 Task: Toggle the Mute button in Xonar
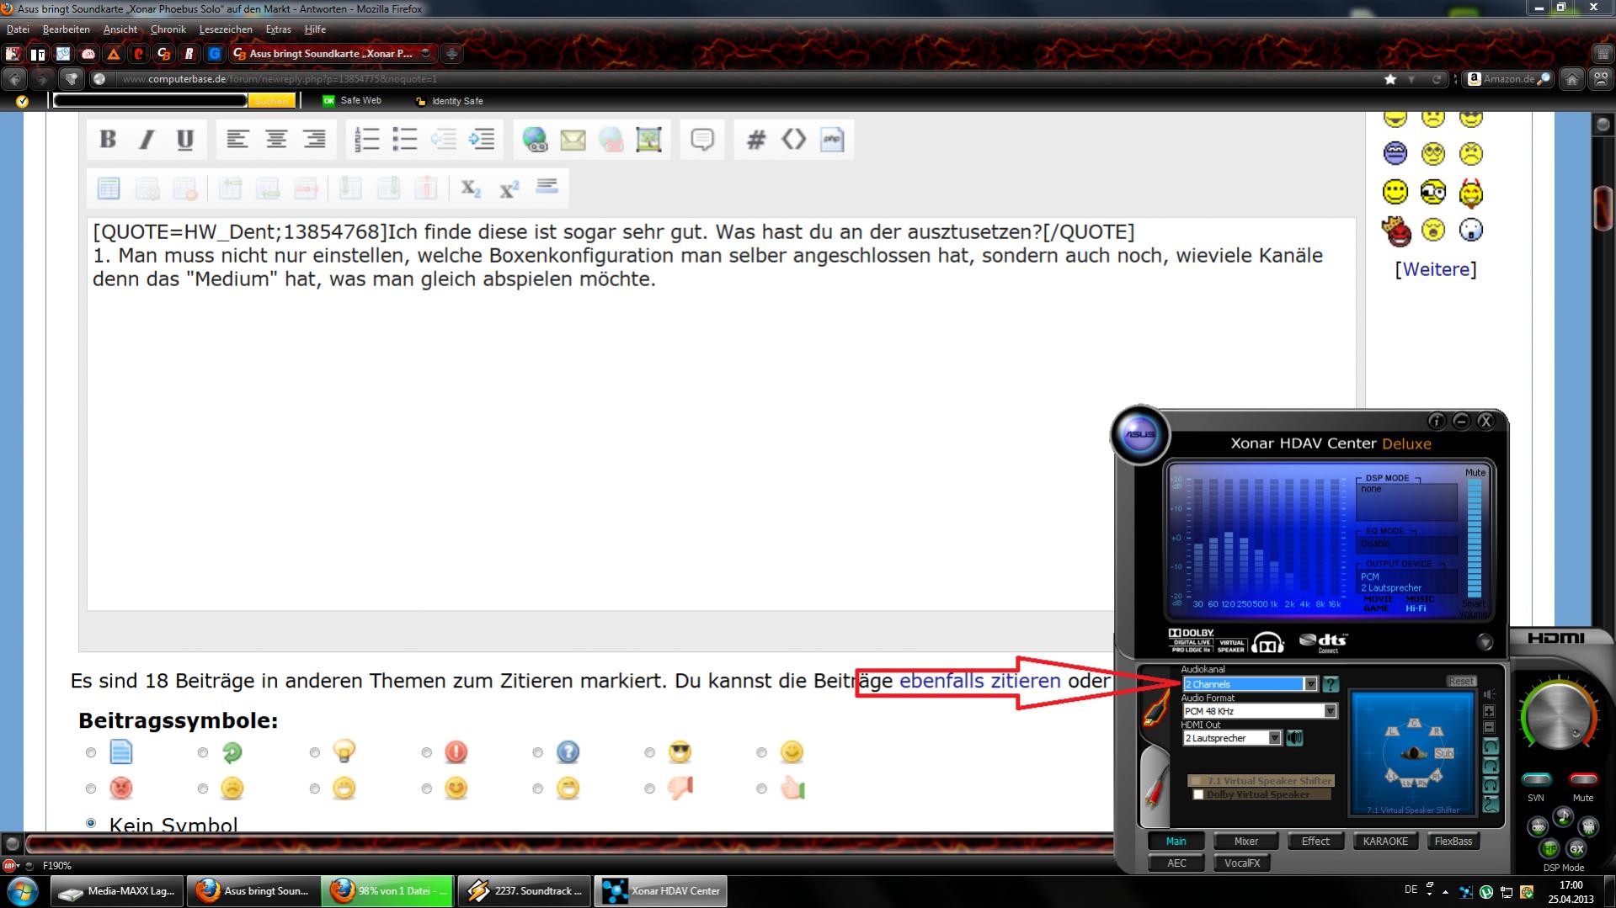click(x=1583, y=779)
